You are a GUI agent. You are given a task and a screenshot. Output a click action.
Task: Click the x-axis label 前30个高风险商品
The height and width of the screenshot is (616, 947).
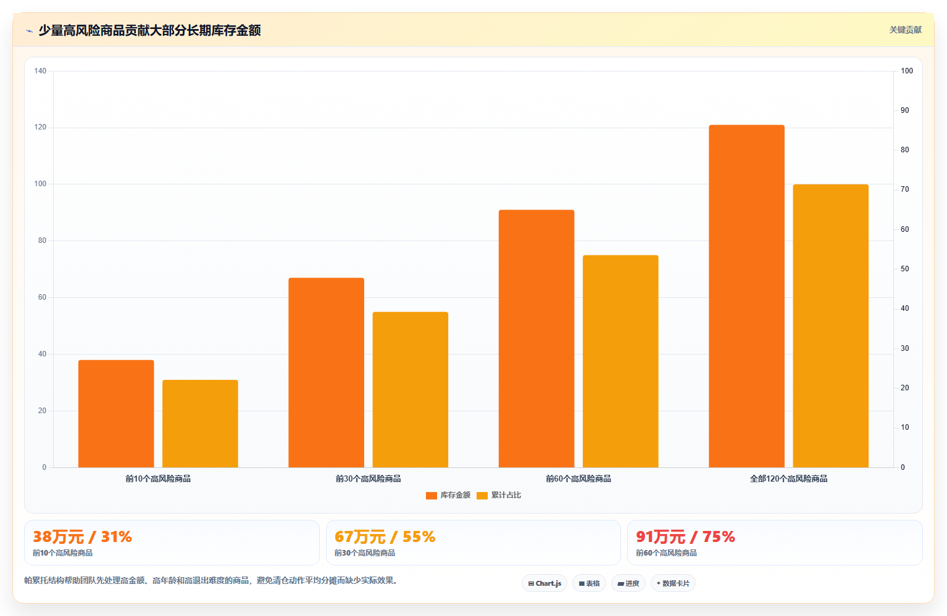[369, 478]
